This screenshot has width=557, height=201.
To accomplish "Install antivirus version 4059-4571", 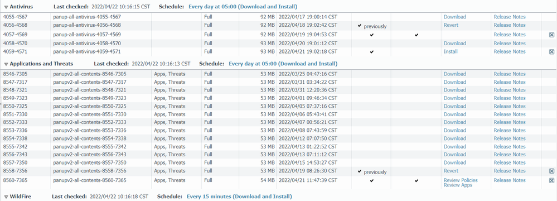I will [x=451, y=51].
